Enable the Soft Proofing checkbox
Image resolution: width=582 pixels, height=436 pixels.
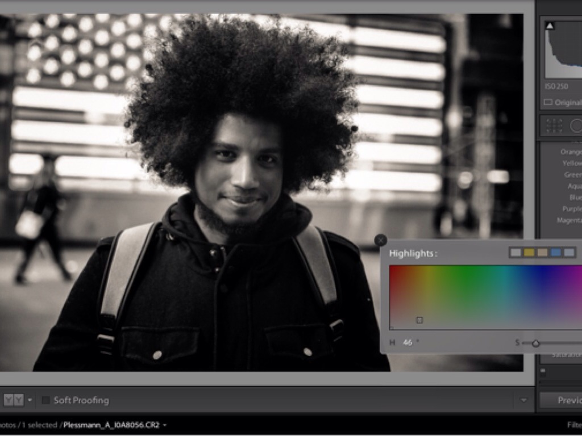46,400
